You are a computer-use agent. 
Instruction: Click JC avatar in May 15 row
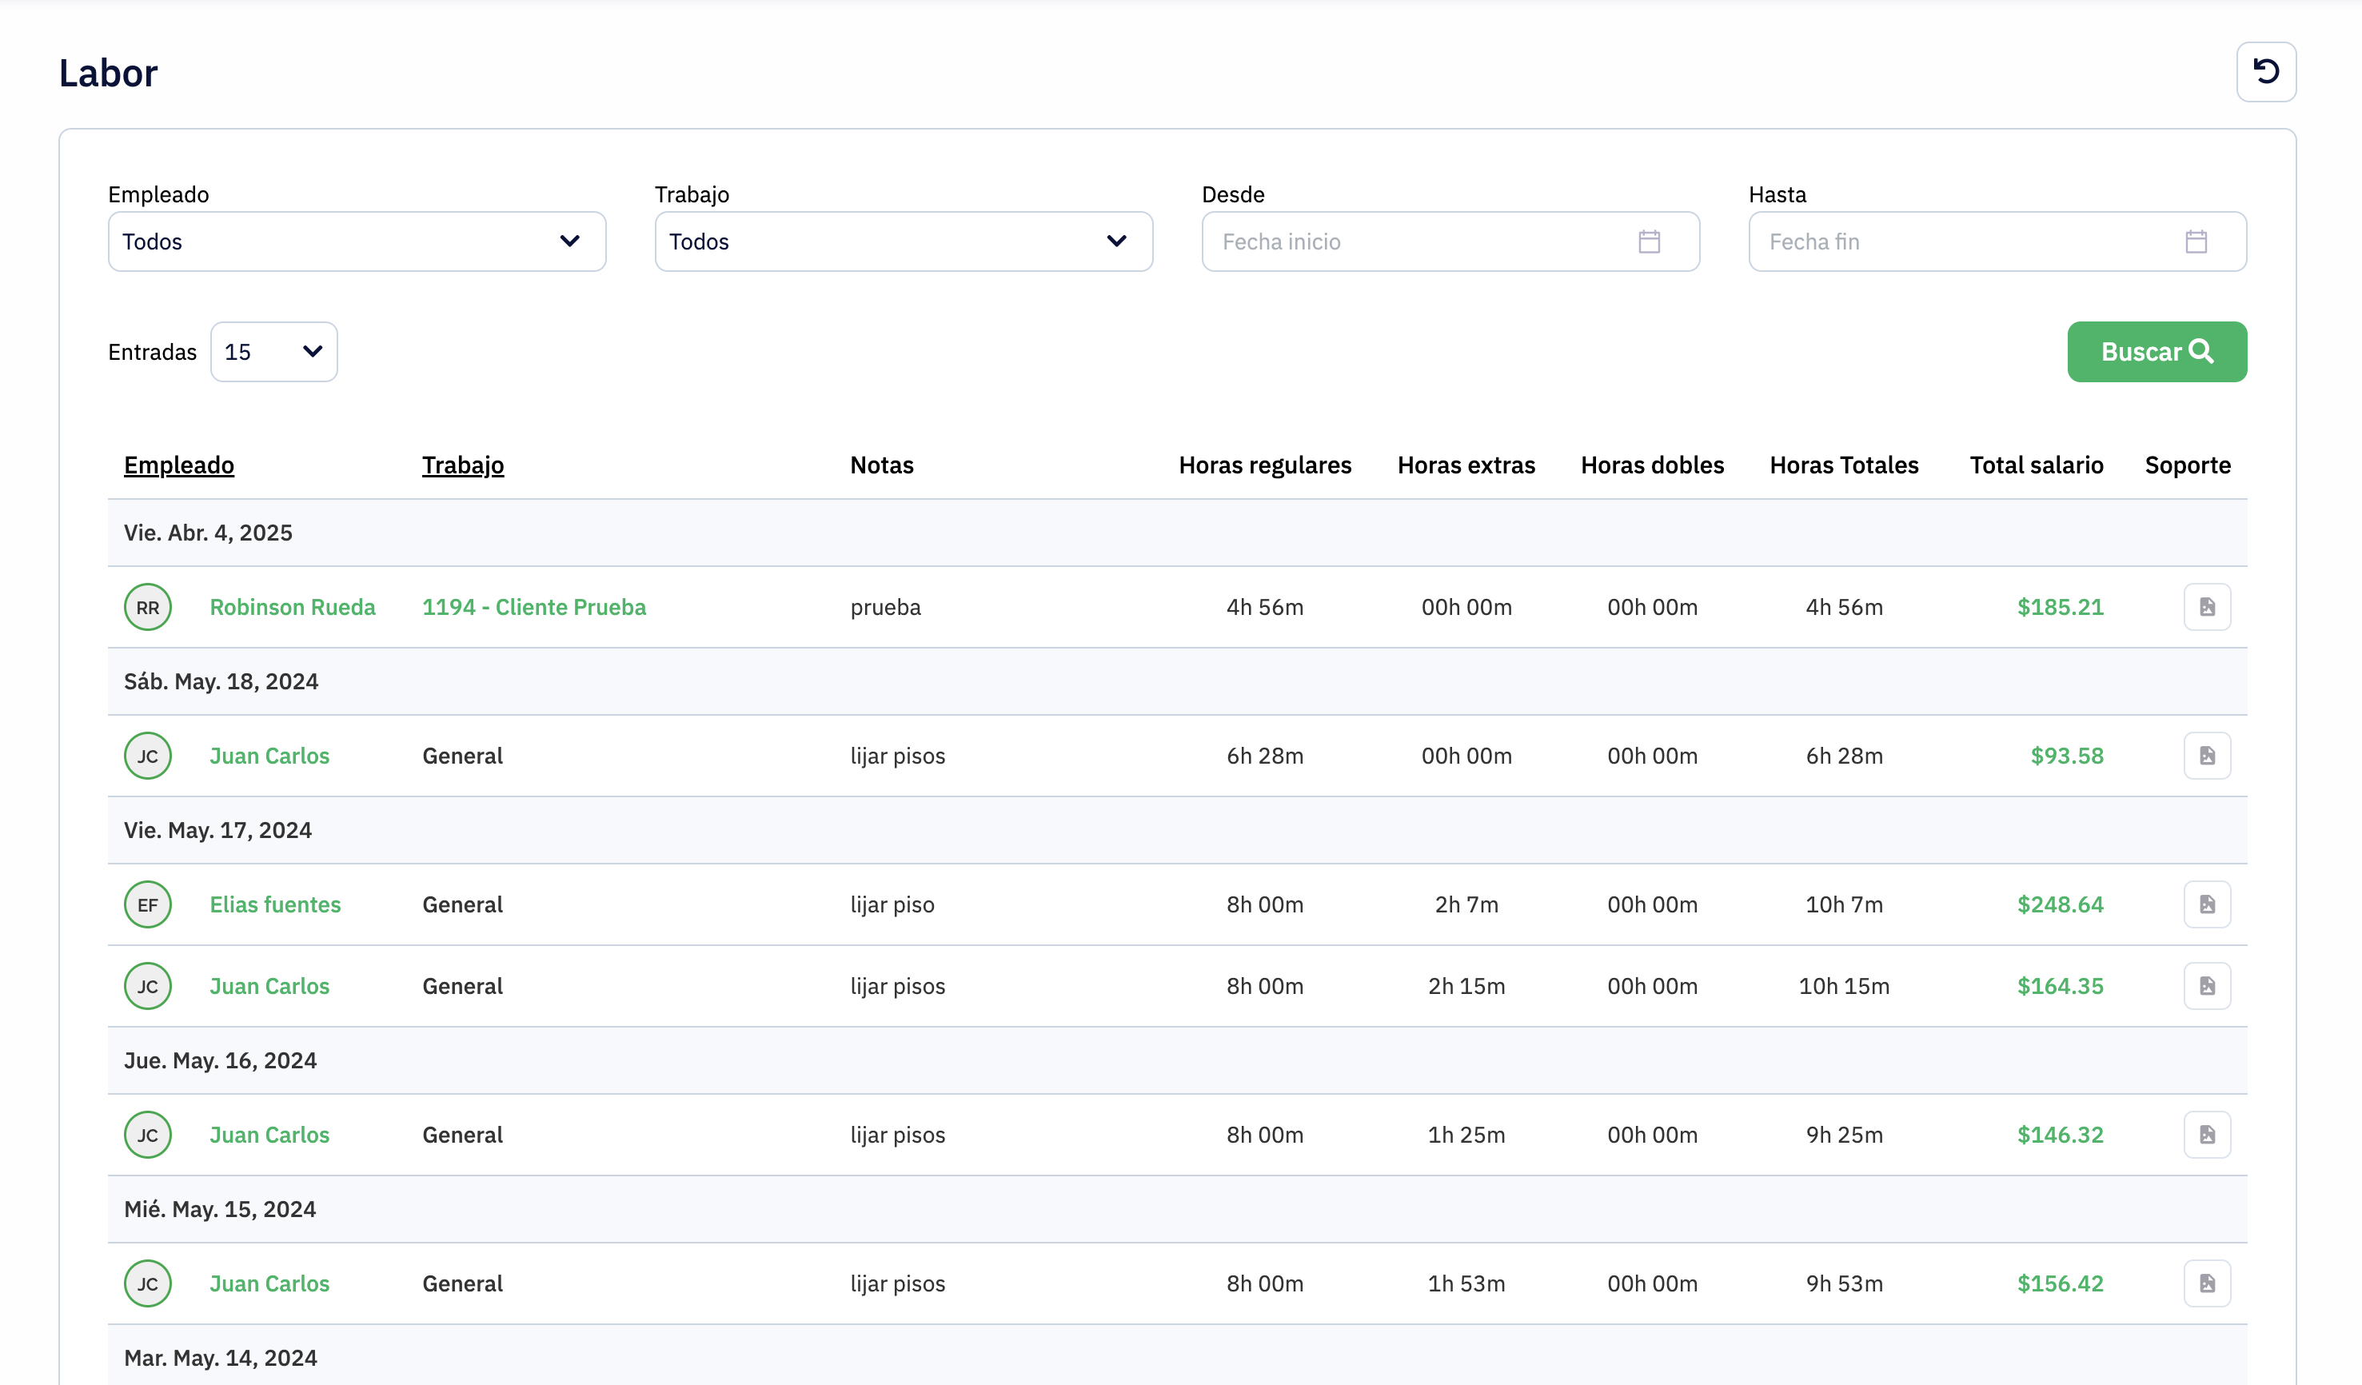click(x=148, y=1285)
